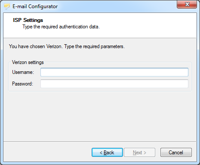
Task: Click the Username label
Action: pos(23,72)
